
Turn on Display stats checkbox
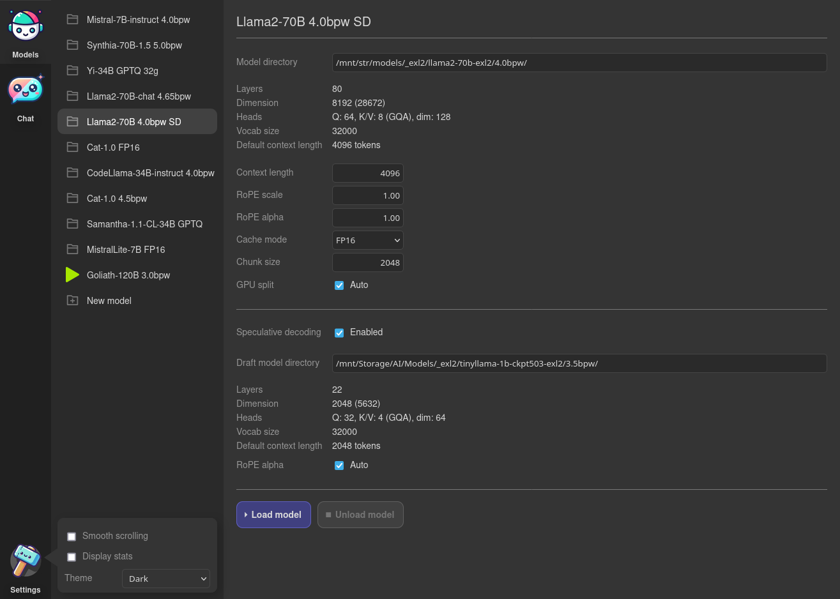[x=72, y=557]
